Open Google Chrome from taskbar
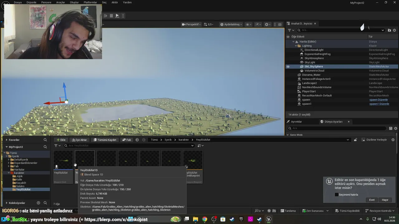This screenshot has height=224, width=399. click(x=204, y=219)
